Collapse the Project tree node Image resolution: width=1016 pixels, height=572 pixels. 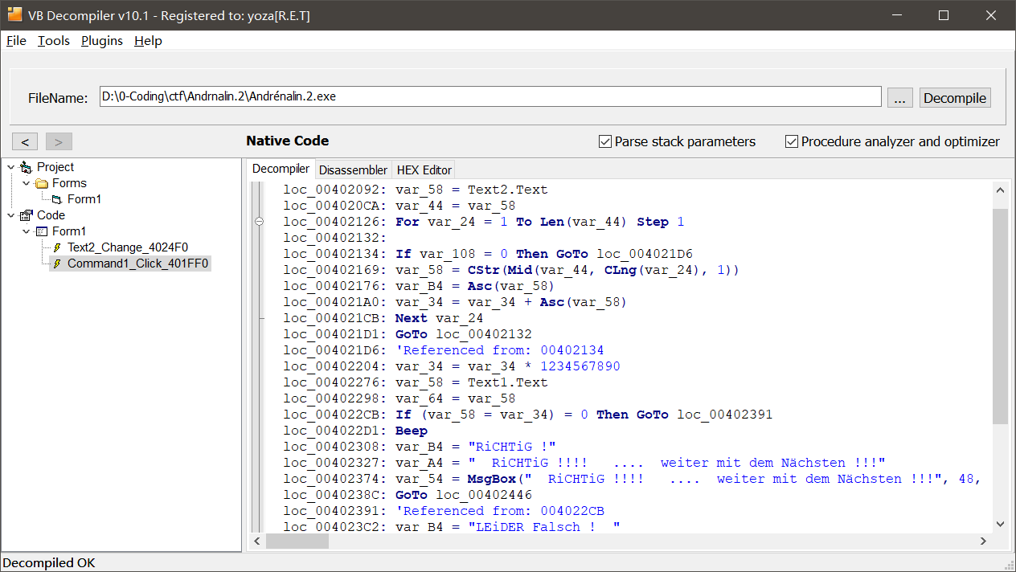[x=11, y=167]
